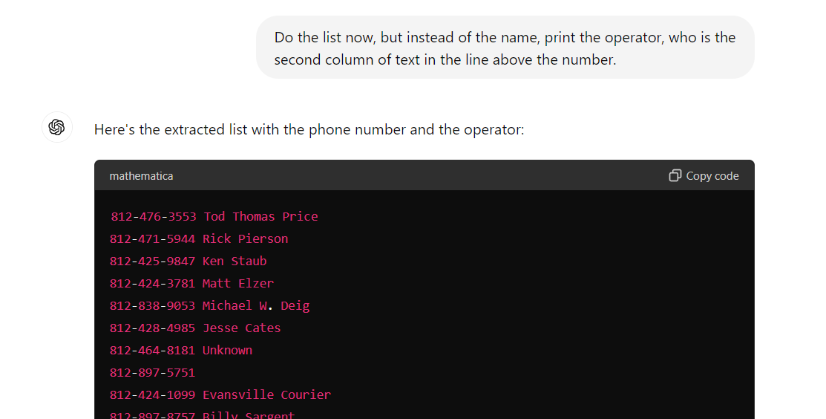The width and height of the screenshot is (826, 419).
Task: Click the word Unknown in the code block
Action: click(227, 351)
